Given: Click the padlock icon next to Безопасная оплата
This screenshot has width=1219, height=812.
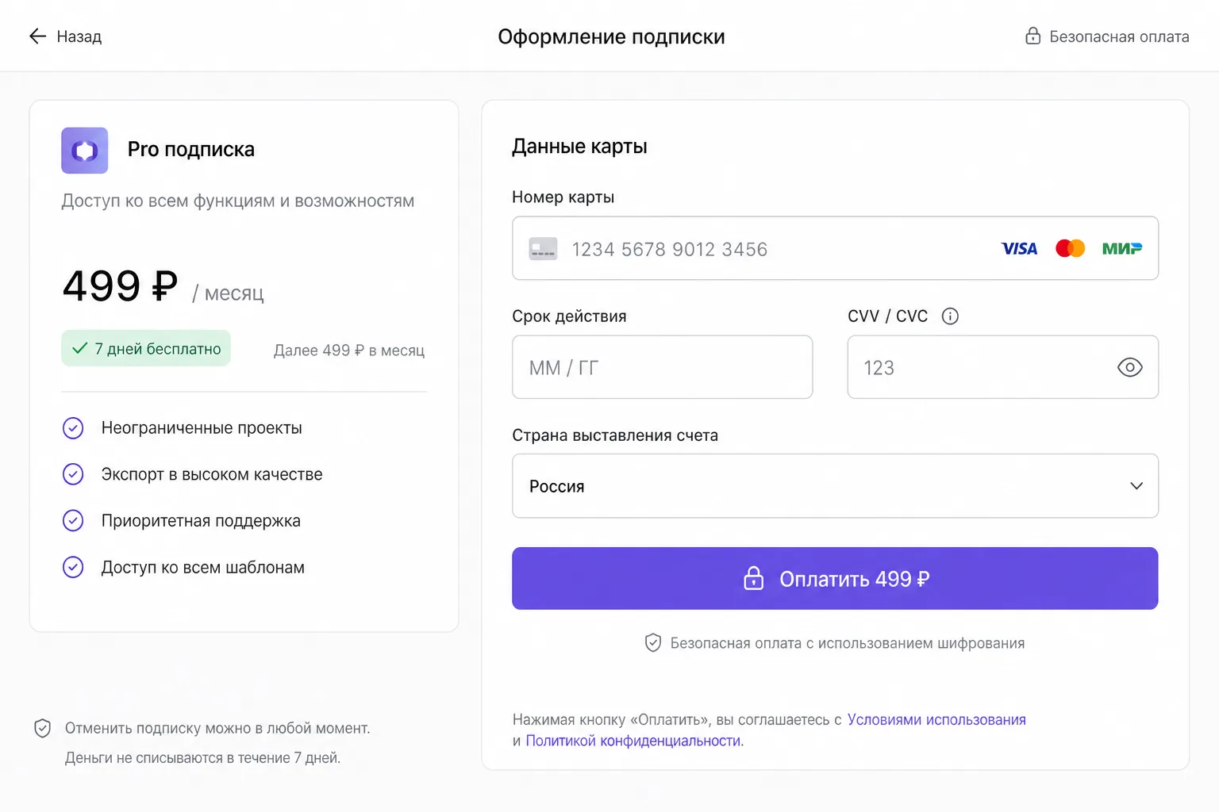Looking at the screenshot, I should (1032, 36).
